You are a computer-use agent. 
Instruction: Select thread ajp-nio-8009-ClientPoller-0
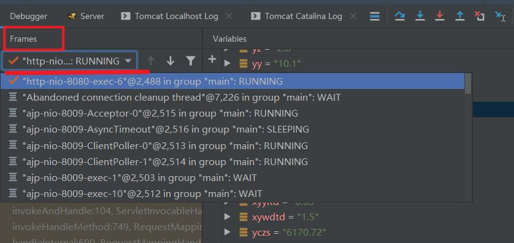tap(232, 145)
